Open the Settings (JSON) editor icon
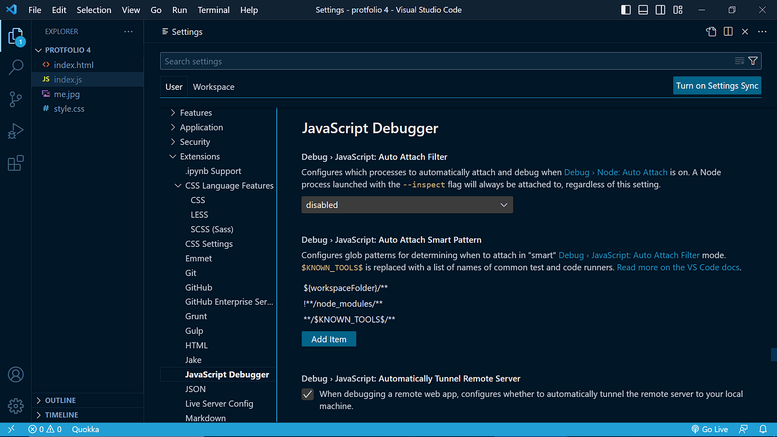The width and height of the screenshot is (777, 437). [x=711, y=31]
